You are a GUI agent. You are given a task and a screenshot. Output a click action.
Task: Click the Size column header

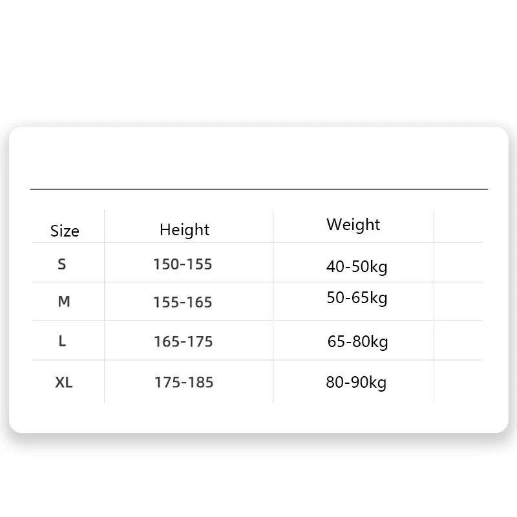(x=65, y=231)
